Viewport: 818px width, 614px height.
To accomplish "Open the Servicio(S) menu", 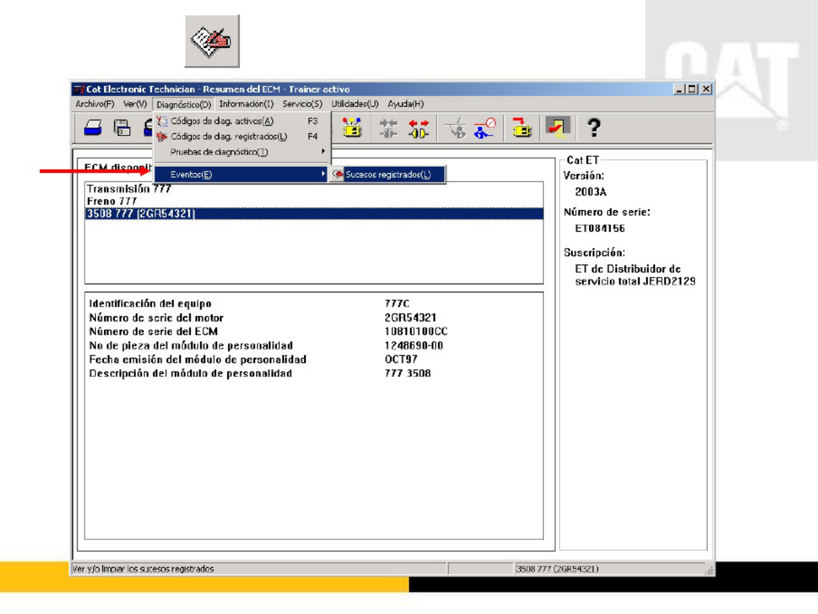I will pyautogui.click(x=302, y=104).
